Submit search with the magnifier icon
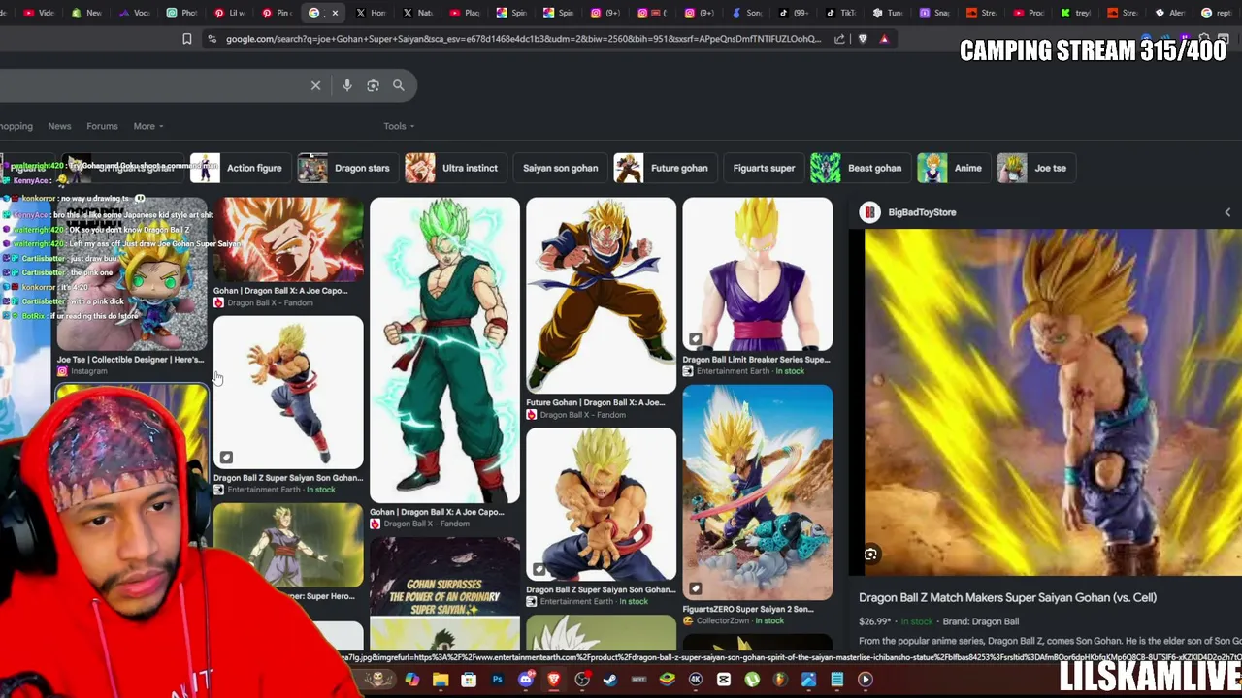The height and width of the screenshot is (698, 1242). [398, 85]
